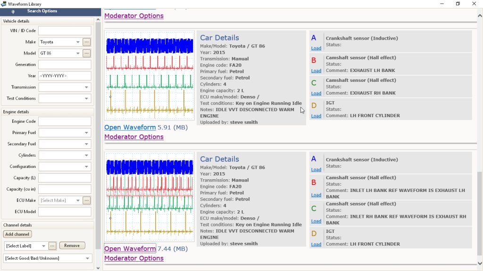Image resolution: width=483 pixels, height=271 pixels.
Task: Click the Remove button
Action: [x=72, y=246]
